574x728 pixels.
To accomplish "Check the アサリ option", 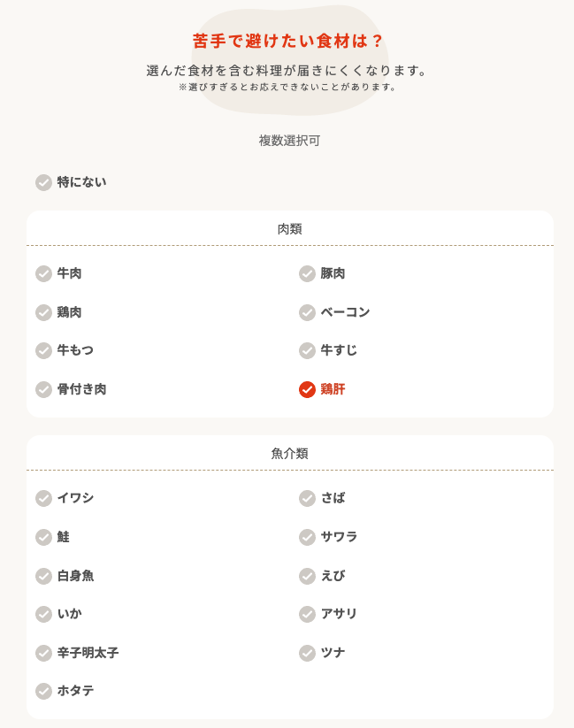I will point(307,614).
